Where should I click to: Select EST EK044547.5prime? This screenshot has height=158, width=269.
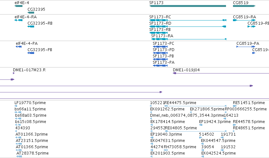[x=202, y=144]
